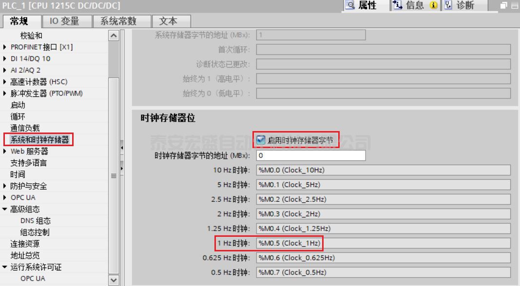Expand the PROFINET接口 [X1] node
Image resolution: width=520 pixels, height=286 pixels.
[x=5, y=47]
